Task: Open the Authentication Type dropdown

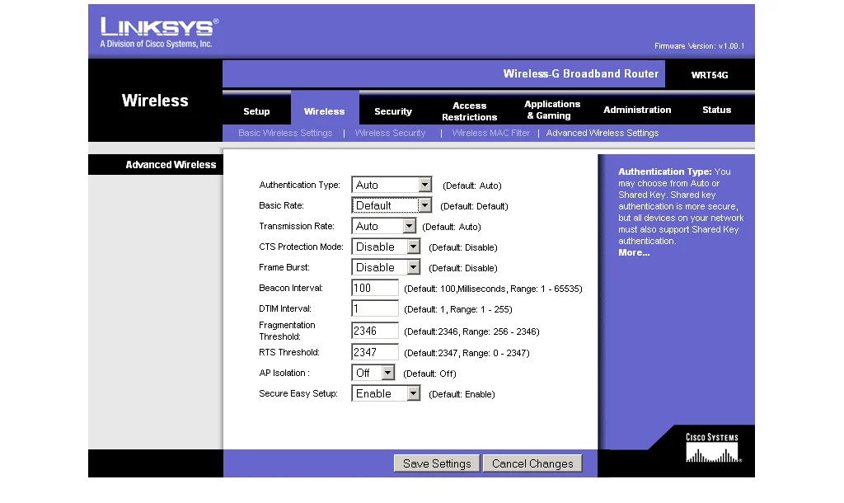Action: [x=392, y=186]
